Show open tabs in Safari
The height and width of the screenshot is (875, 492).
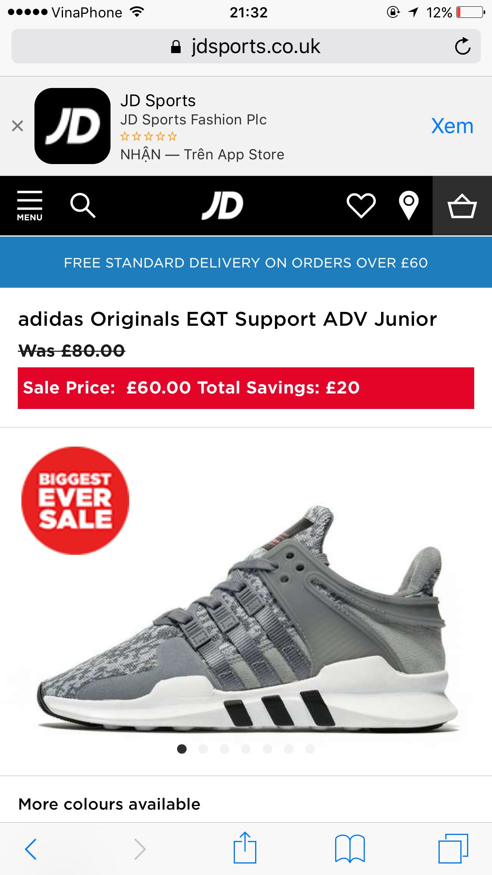pos(453,848)
